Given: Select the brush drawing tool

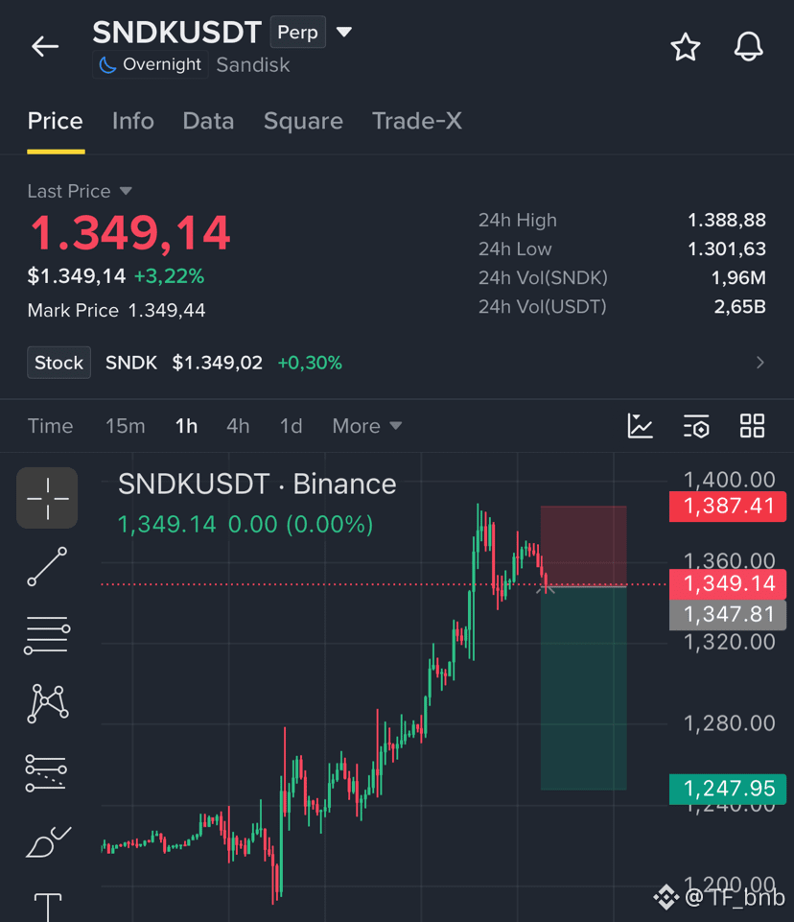Looking at the screenshot, I should (x=48, y=841).
